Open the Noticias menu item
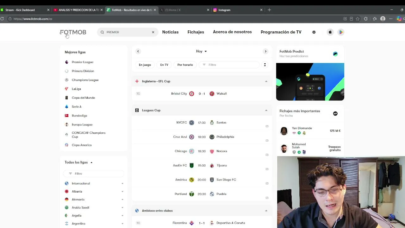This screenshot has height=228, width=405. click(170, 32)
